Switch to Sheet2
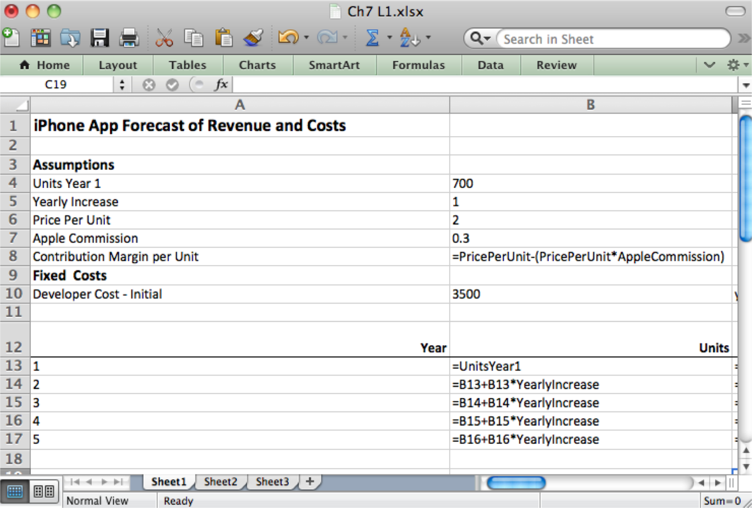This screenshot has height=508, width=752. pos(220,481)
